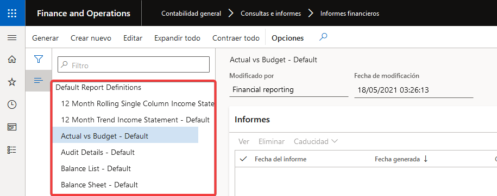Open the Caducidad dropdown
Viewport: 497px width, 196px height.
316,141
